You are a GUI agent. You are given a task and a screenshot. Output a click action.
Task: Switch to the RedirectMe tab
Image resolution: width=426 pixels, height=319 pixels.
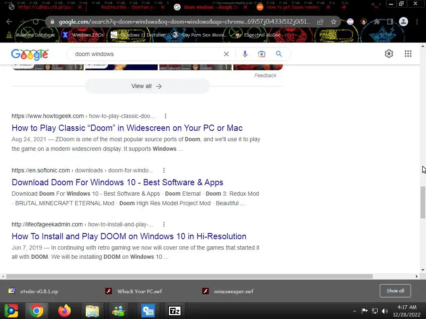[x=128, y=7]
